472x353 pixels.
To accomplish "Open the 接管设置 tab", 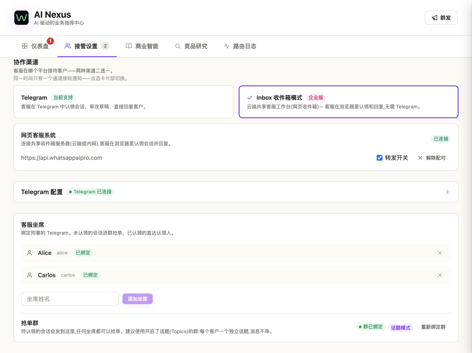I will (87, 46).
